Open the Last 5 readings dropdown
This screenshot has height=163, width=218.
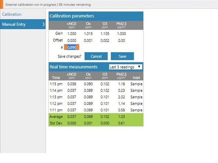click(125, 67)
